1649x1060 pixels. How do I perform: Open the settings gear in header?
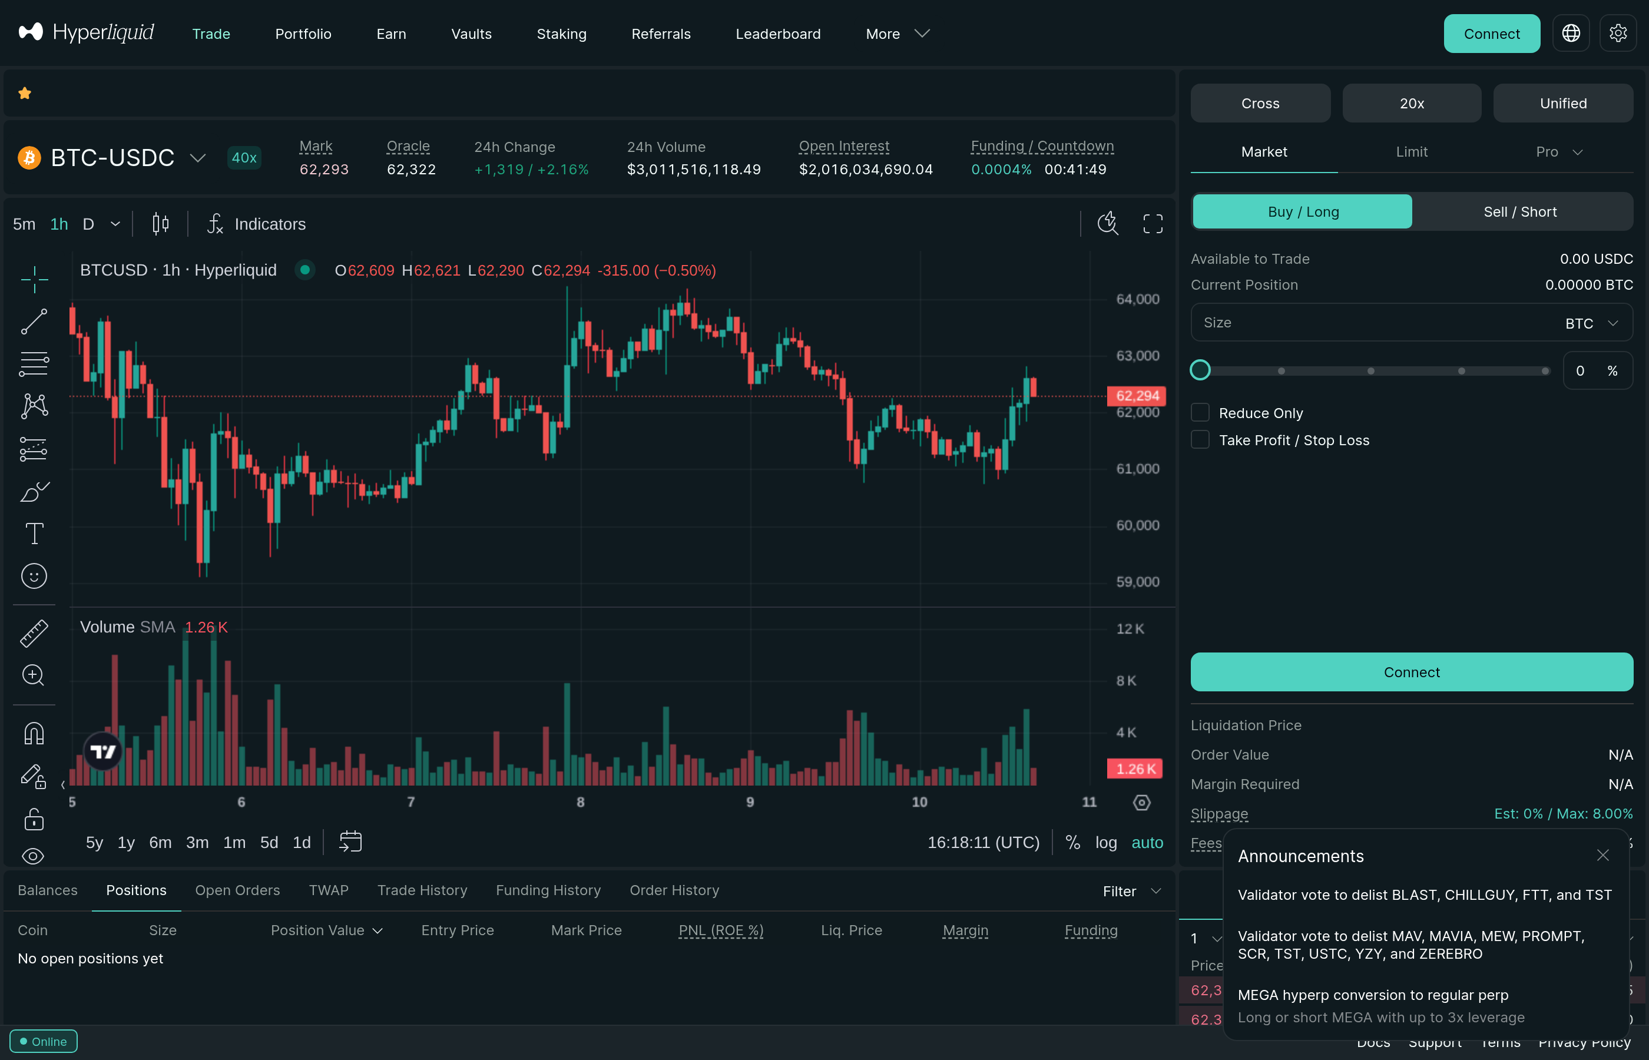tap(1617, 33)
